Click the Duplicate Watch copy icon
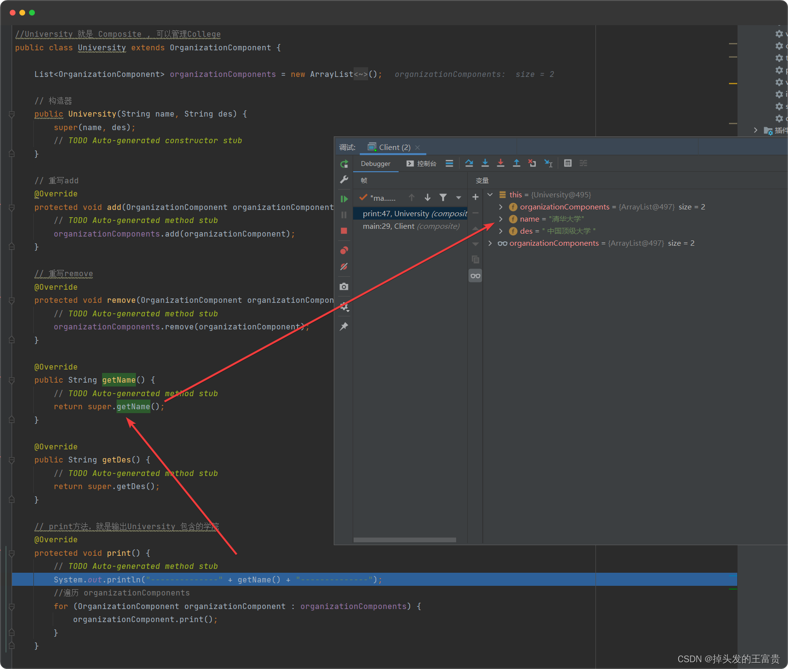 coord(476,259)
